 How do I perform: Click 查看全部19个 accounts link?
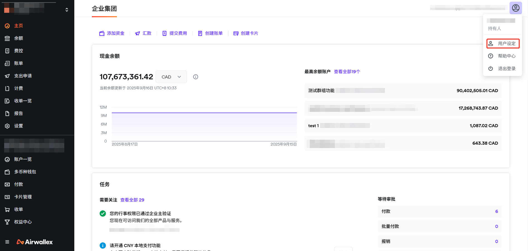[347, 72]
